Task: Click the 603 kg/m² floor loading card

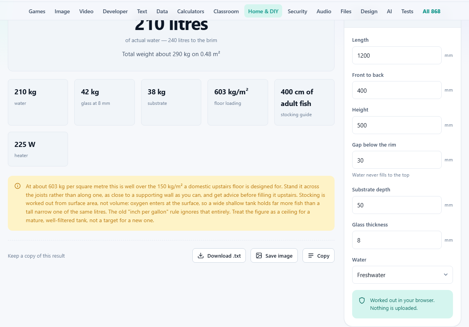Action: pyautogui.click(x=238, y=103)
